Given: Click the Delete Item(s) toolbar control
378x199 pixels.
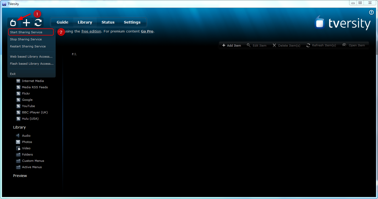Looking at the screenshot, I should [x=287, y=45].
